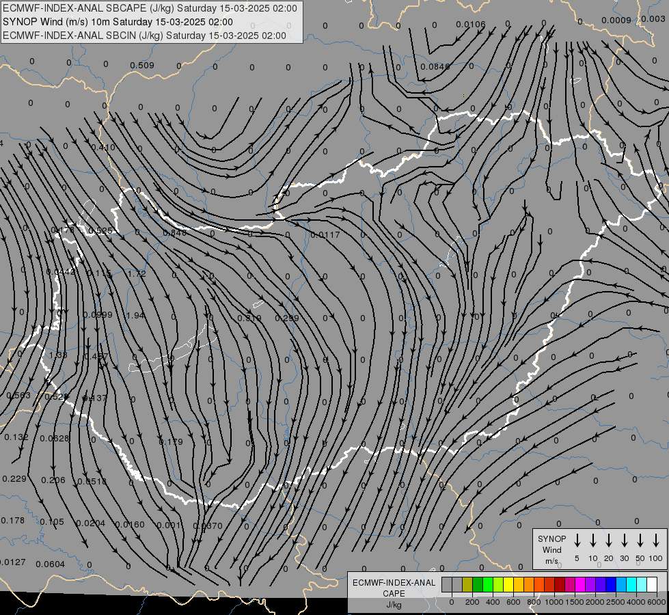Click the 0.525 value on the map

point(100,231)
